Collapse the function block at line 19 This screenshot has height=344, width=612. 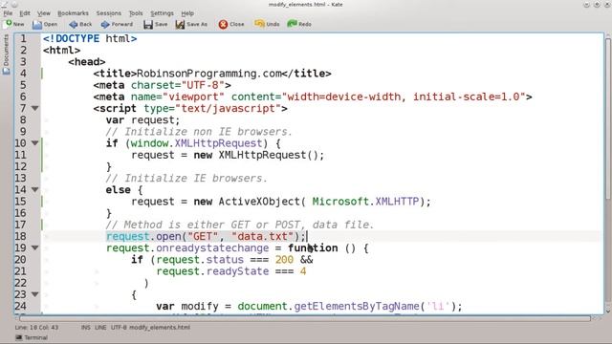coord(35,247)
